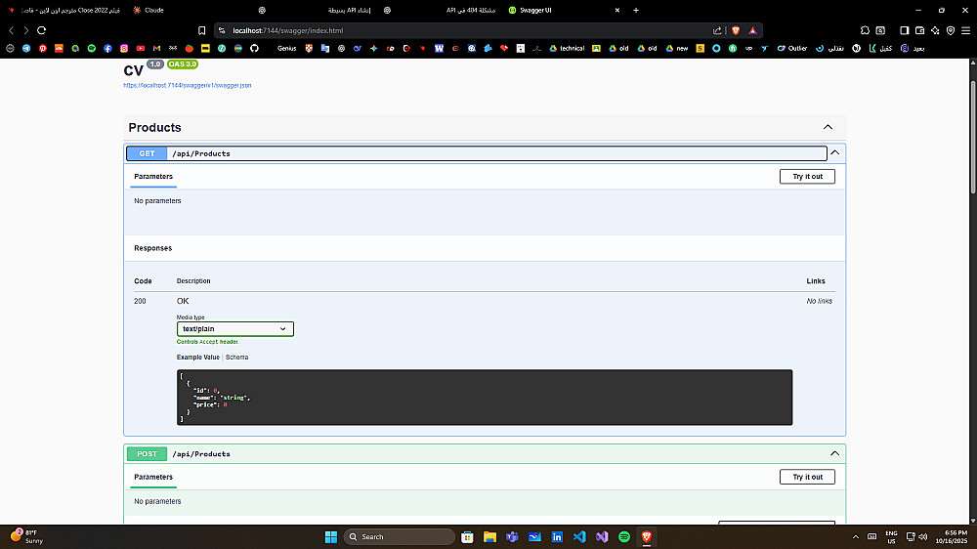Share this page from the address bar
The width and height of the screenshot is (977, 549).
(717, 30)
